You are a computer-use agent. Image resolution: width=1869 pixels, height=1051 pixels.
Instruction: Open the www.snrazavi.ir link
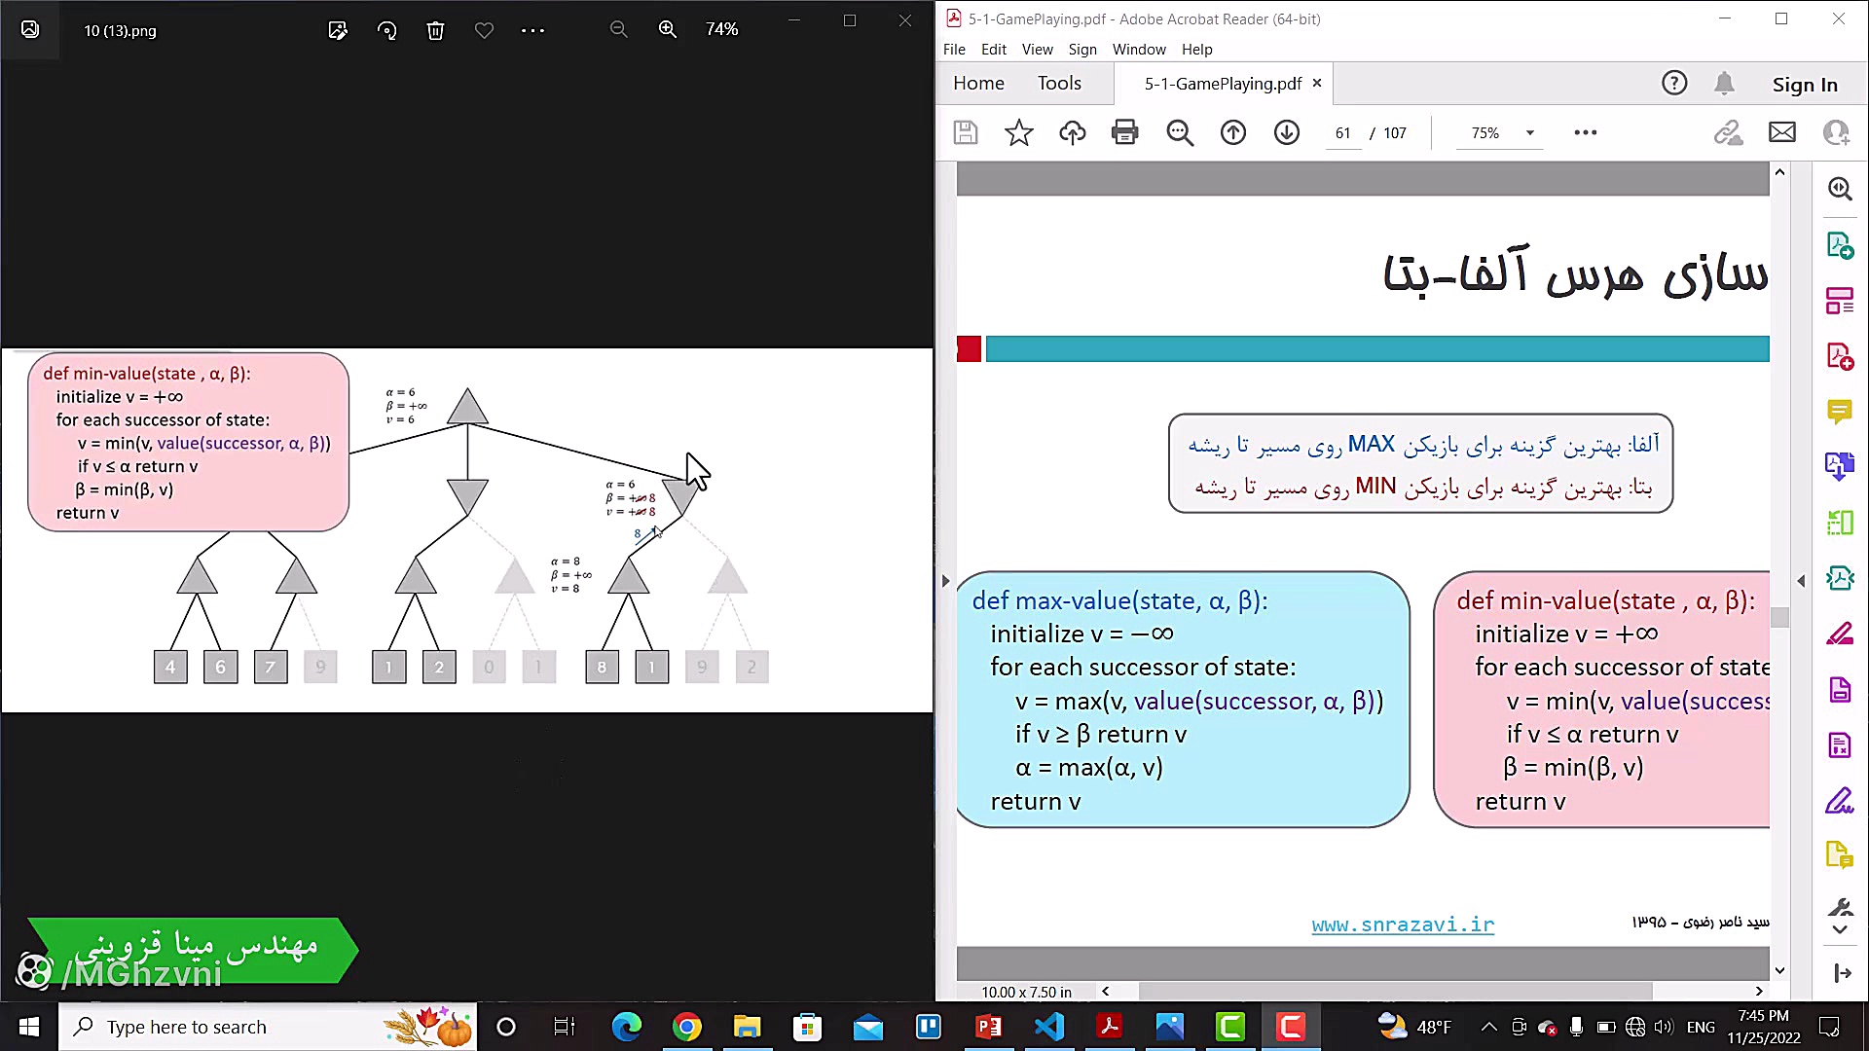coord(1402,924)
